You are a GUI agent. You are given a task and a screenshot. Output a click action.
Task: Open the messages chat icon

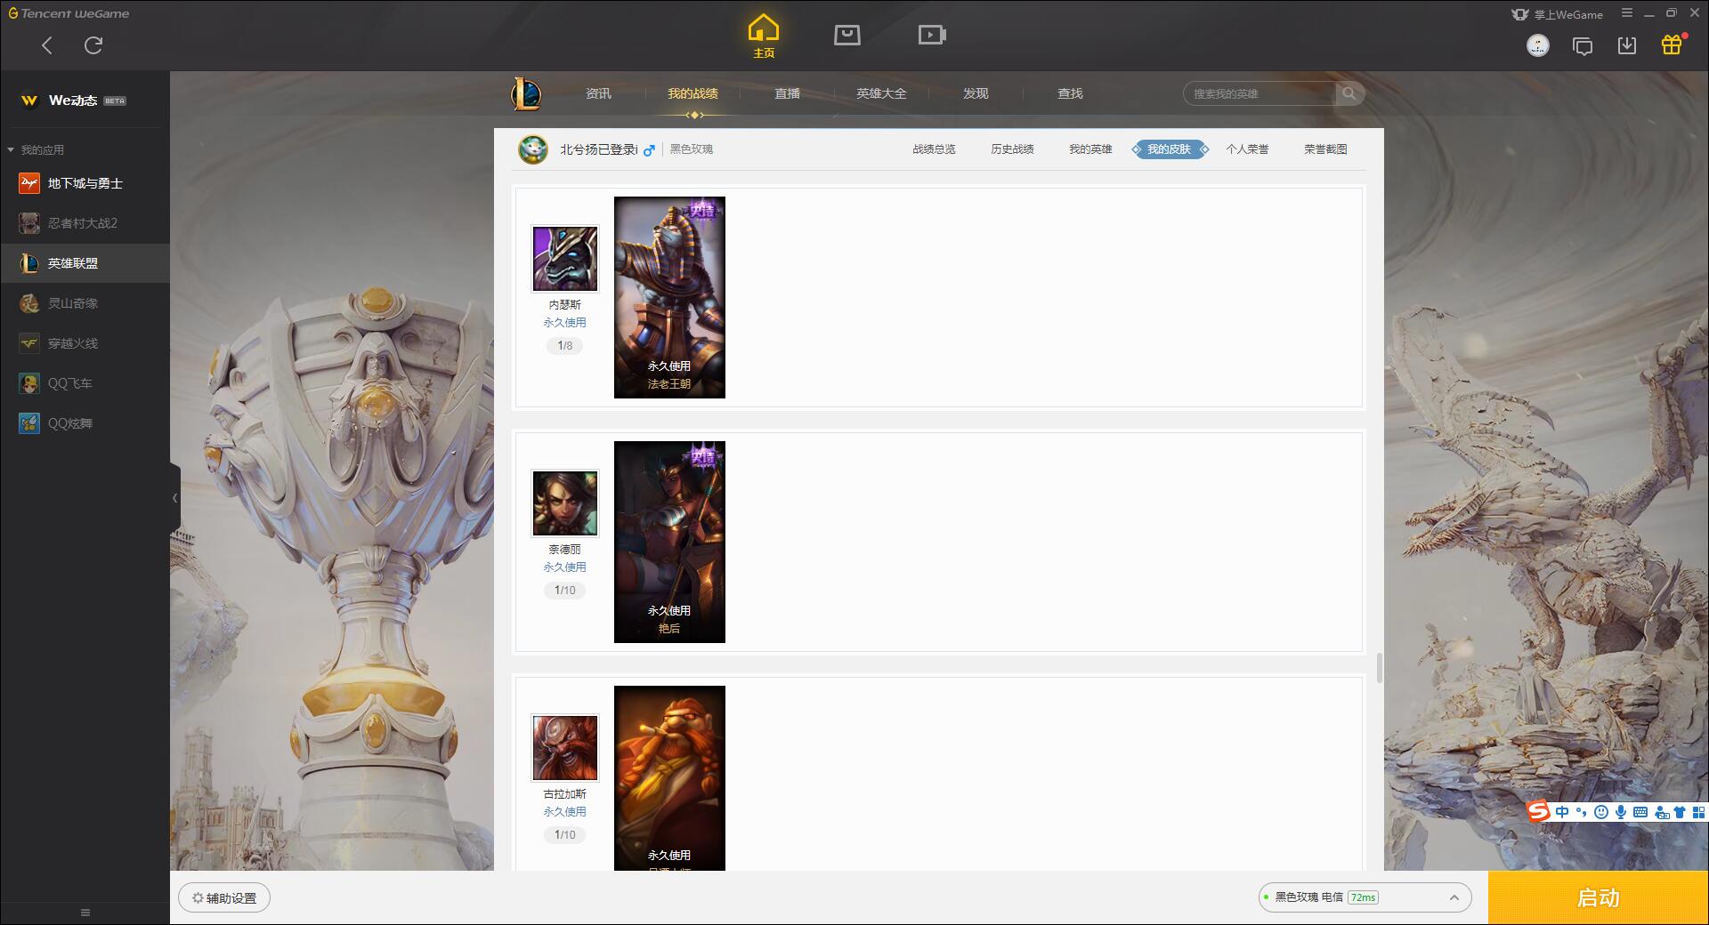tap(1583, 46)
